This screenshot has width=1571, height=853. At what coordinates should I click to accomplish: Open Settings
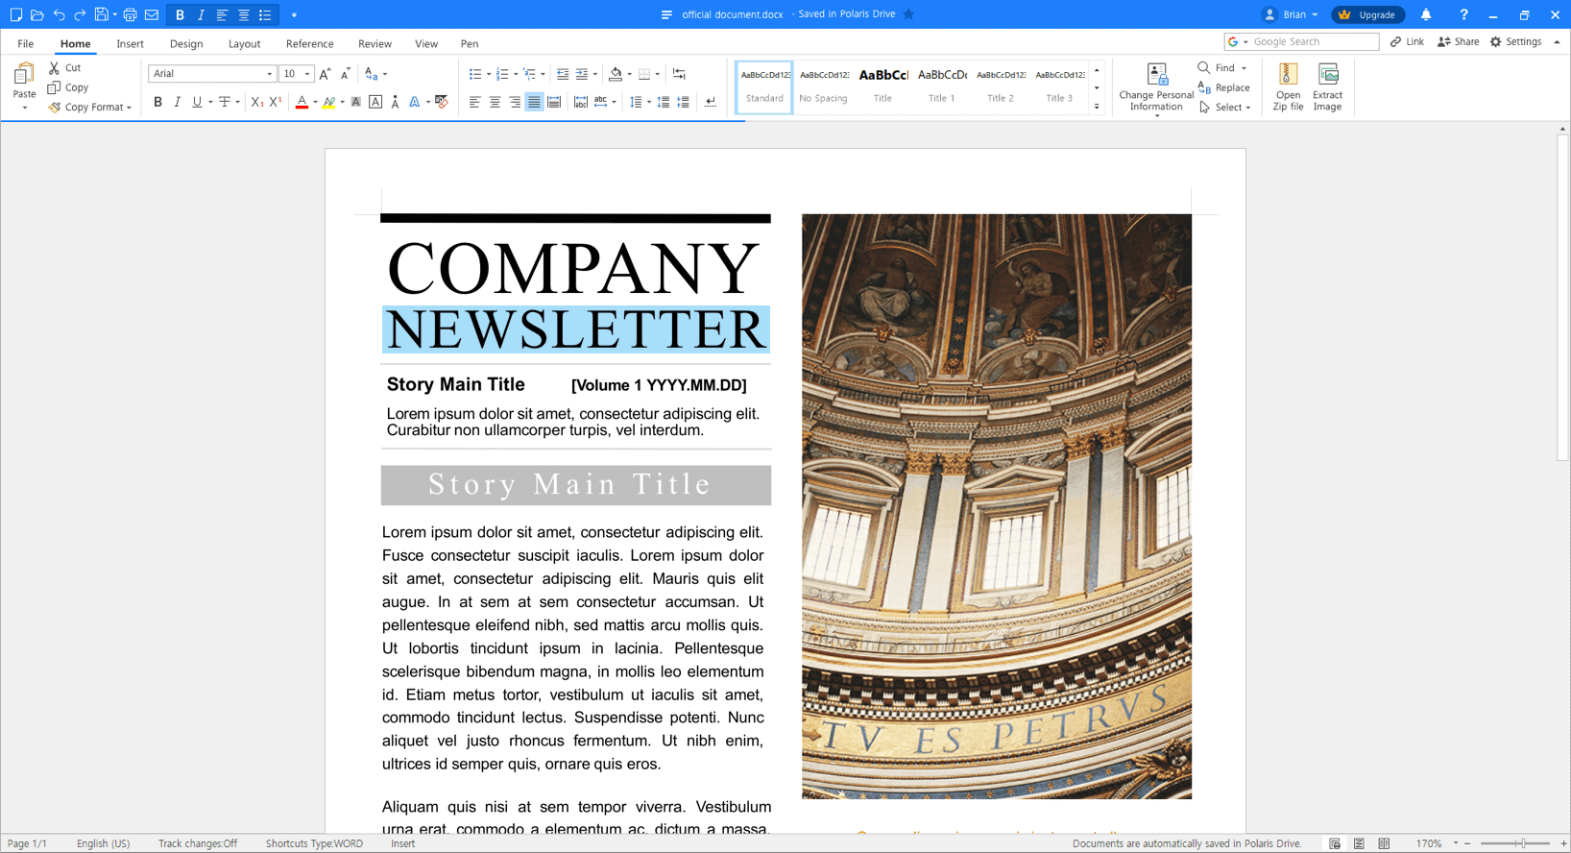point(1515,42)
